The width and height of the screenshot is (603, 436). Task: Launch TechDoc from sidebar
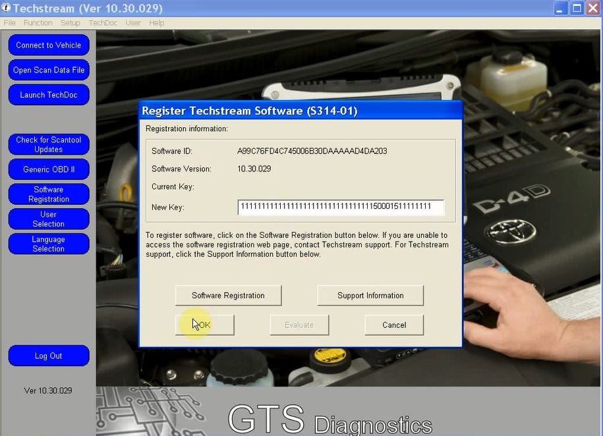(x=49, y=95)
